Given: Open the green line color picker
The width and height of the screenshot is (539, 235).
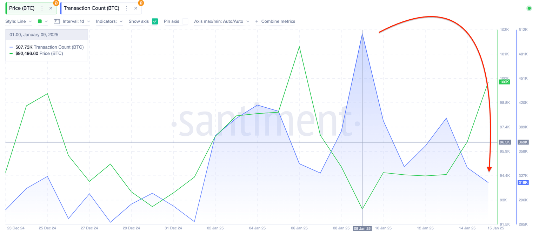Looking at the screenshot, I should [42, 21].
